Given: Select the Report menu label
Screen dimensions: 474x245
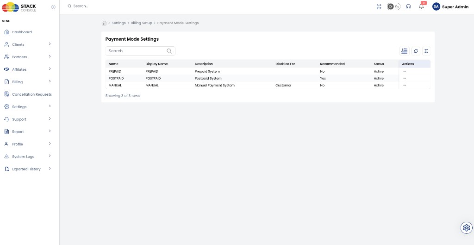Looking at the screenshot, I should (x=18, y=132).
